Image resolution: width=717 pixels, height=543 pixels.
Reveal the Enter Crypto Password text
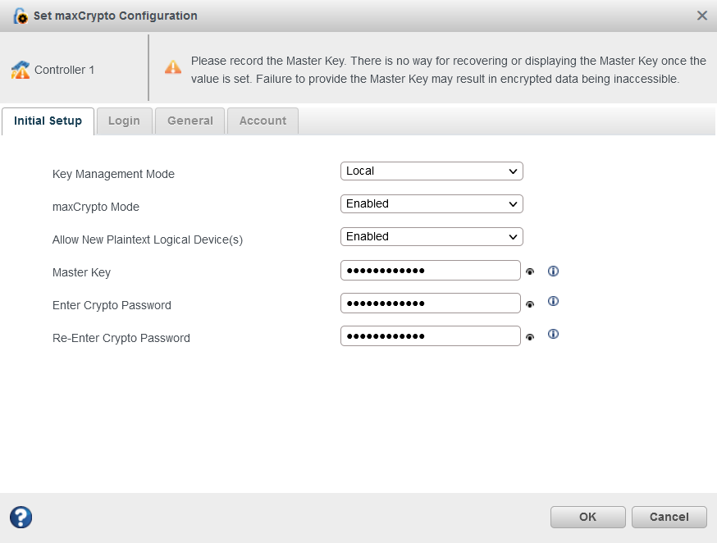point(530,304)
